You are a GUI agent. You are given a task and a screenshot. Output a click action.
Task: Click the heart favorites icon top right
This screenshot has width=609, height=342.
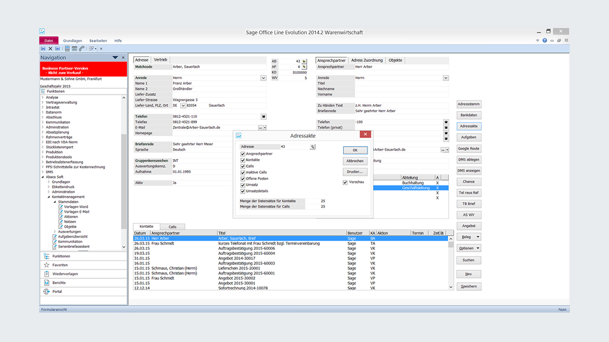coord(538,41)
